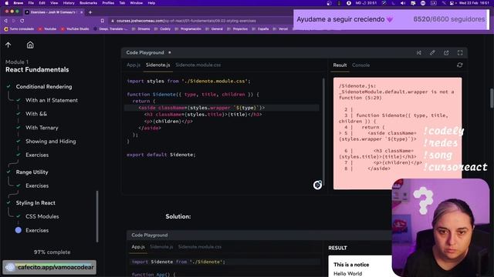Open the Range Utility section
Image resolution: width=494 pixels, height=277 pixels.
click(32, 172)
